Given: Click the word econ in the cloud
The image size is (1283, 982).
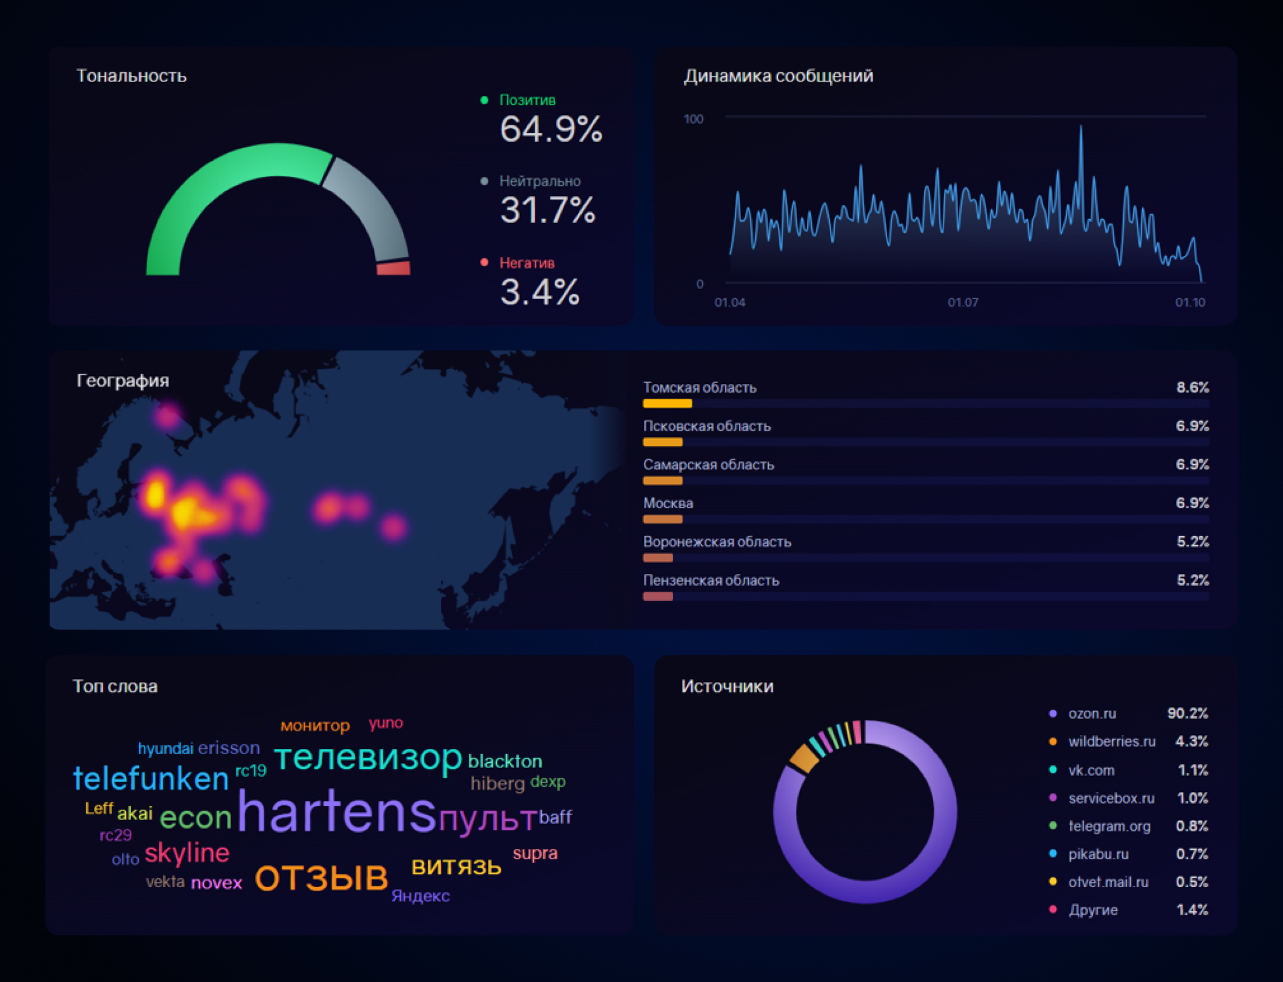Looking at the screenshot, I should (x=196, y=818).
